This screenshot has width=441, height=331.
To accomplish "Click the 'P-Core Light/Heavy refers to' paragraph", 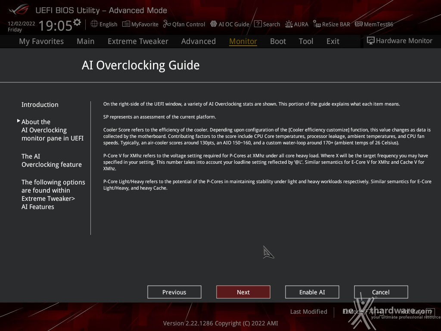I will point(267,185).
